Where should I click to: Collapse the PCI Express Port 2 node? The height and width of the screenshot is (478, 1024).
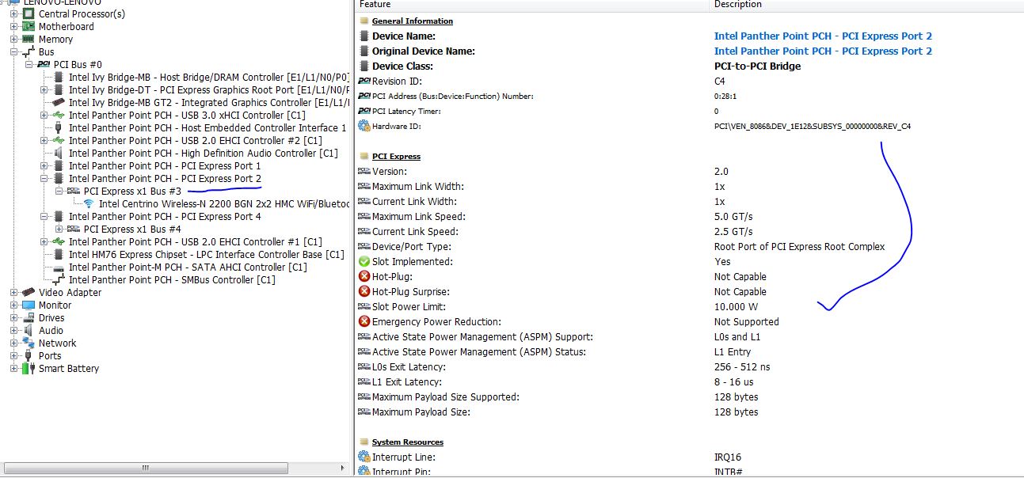click(x=44, y=178)
